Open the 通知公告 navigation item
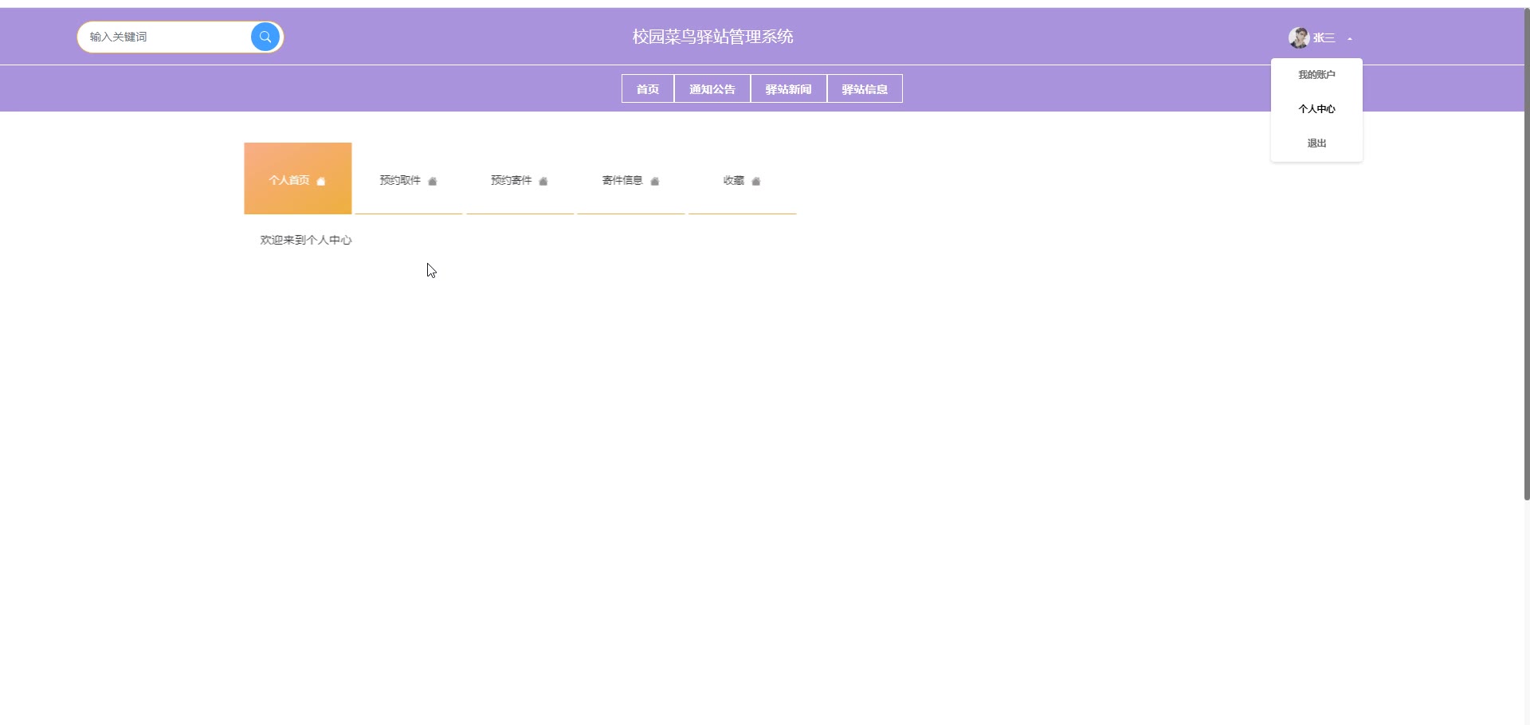This screenshot has width=1530, height=725. (712, 88)
